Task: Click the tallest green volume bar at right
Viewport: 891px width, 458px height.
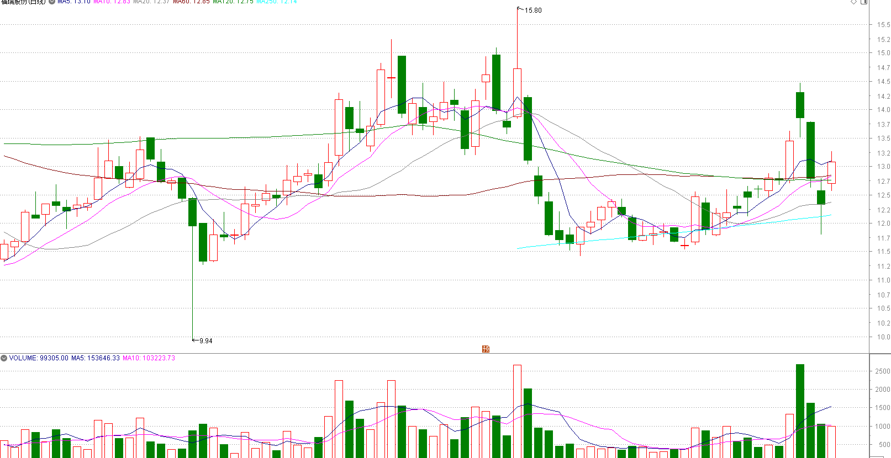Action: (800, 411)
